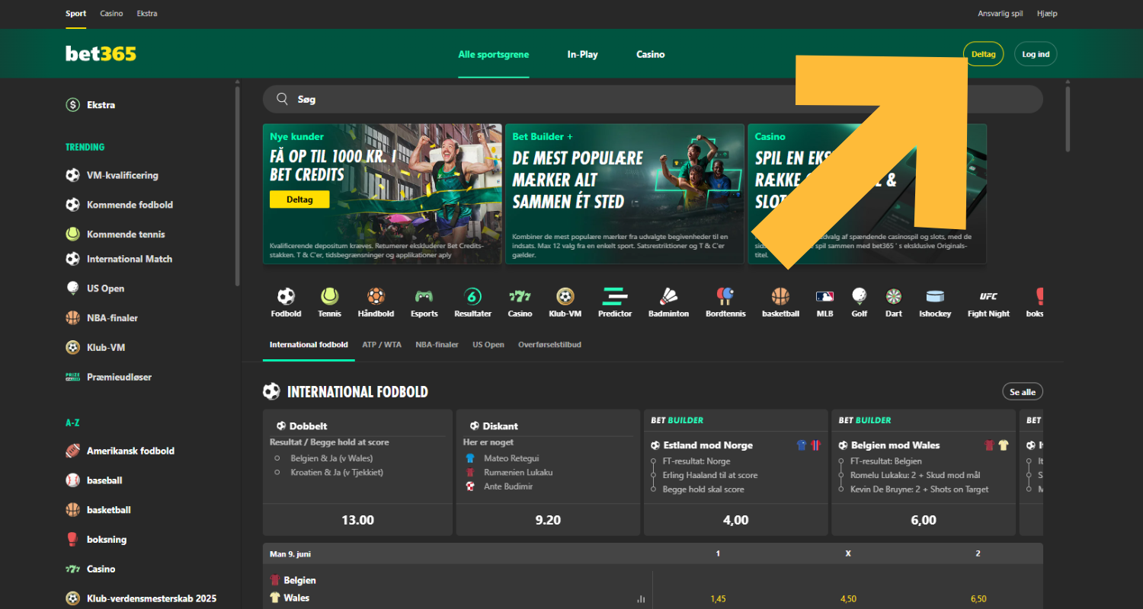
Task: Open US Open in the sidebar
Action: tap(95, 289)
